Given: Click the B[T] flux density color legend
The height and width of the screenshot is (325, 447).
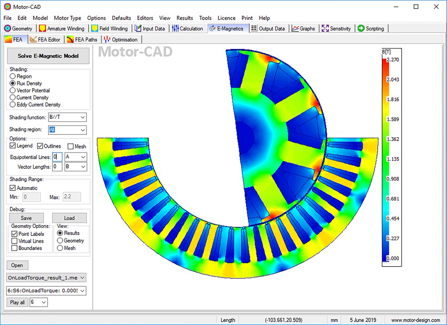Looking at the screenshot, I should (x=391, y=158).
